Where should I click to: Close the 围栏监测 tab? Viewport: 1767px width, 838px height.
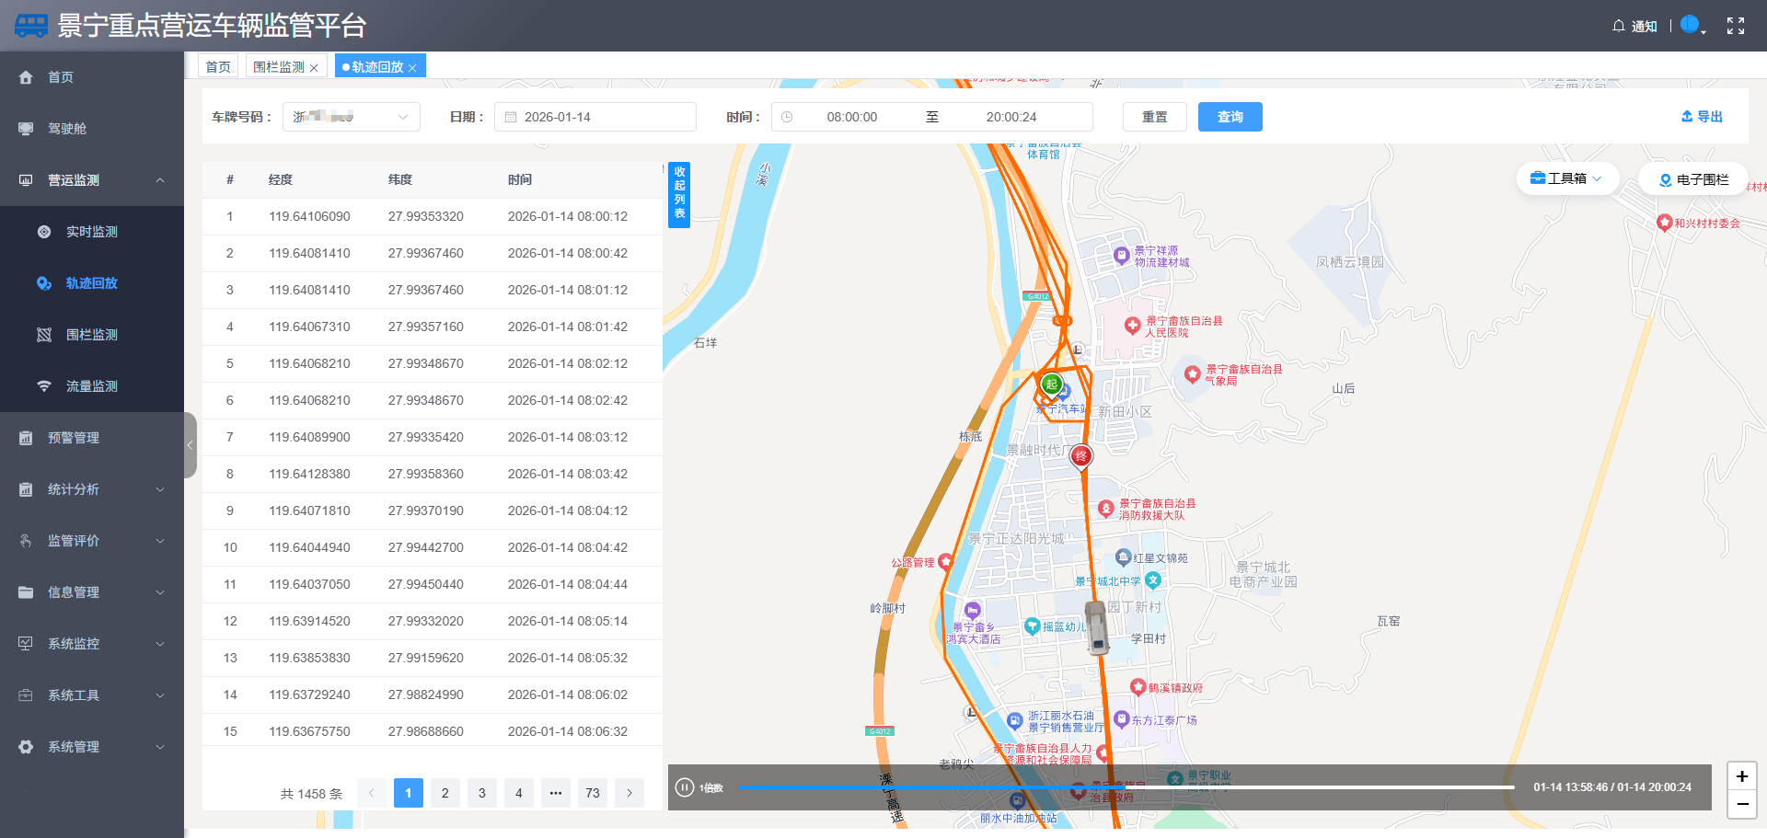(314, 68)
